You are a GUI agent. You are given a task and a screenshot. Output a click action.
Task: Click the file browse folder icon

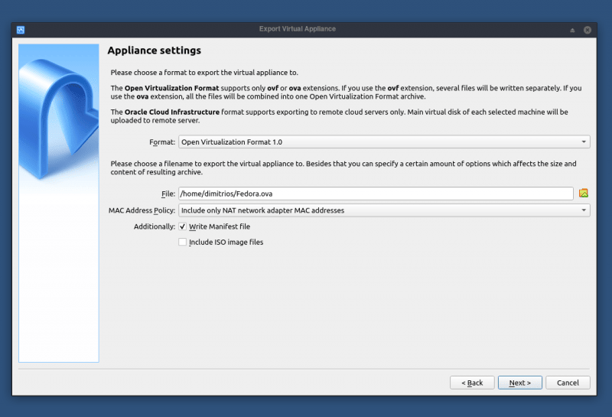583,194
